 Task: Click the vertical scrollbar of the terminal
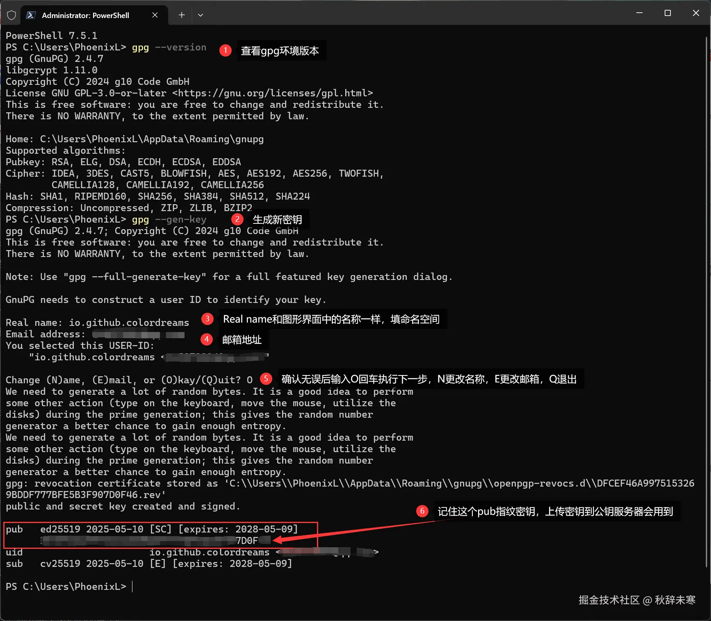707,301
